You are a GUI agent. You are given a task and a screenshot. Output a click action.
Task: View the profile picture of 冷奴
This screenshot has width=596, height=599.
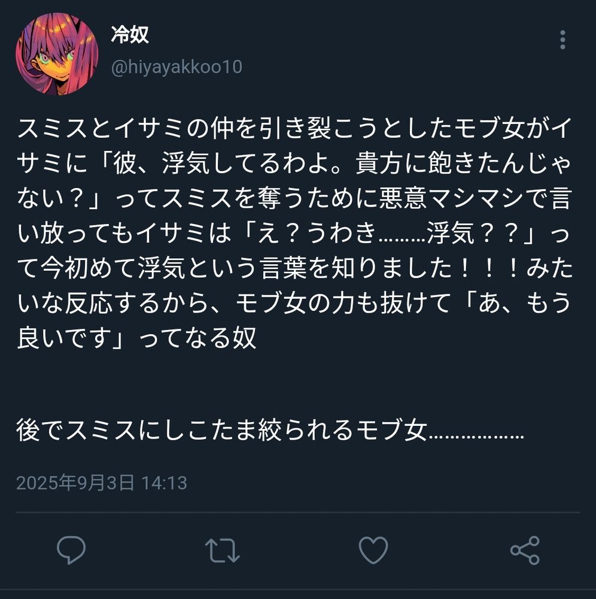click(57, 53)
